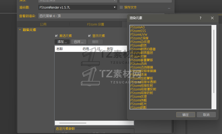Click the 类型 column header
Image resolution: width=222 pixels, height=134 pixels.
(116, 49)
